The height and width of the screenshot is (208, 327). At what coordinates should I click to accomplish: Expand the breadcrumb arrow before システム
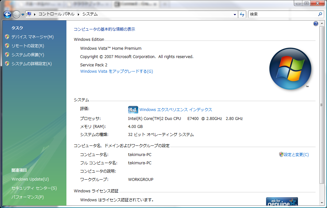coord(79,14)
